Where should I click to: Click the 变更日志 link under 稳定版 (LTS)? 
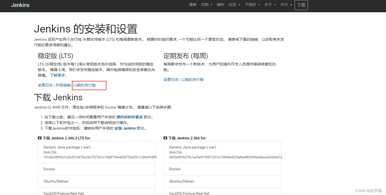click(x=45, y=85)
